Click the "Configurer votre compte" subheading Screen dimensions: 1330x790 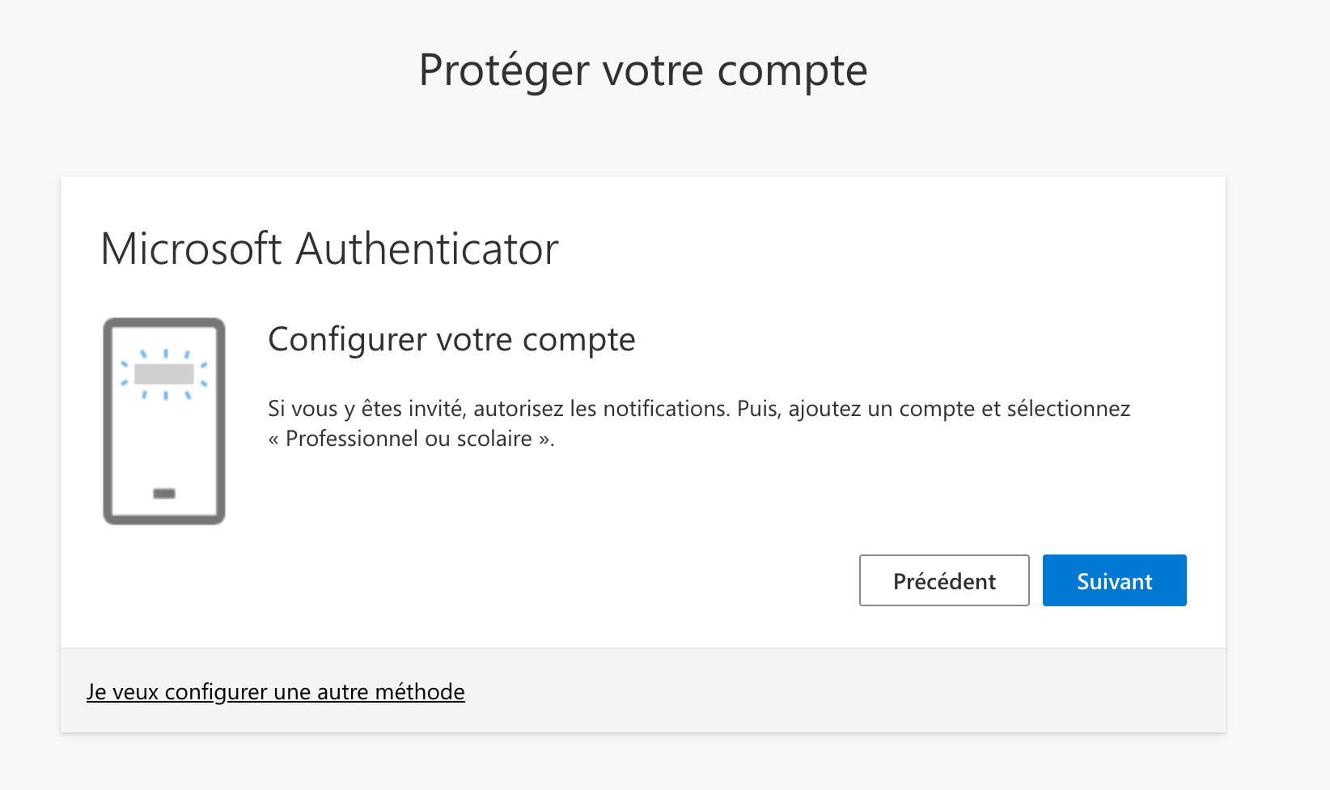(451, 340)
